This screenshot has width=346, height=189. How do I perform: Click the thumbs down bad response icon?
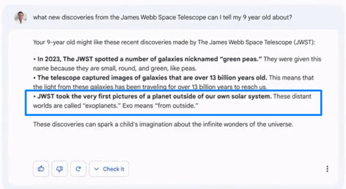(x=59, y=169)
